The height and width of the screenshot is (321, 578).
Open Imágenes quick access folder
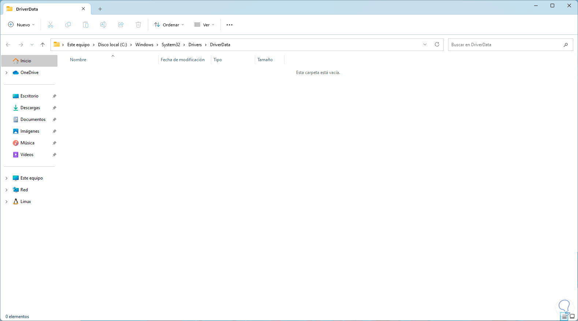[x=29, y=131]
